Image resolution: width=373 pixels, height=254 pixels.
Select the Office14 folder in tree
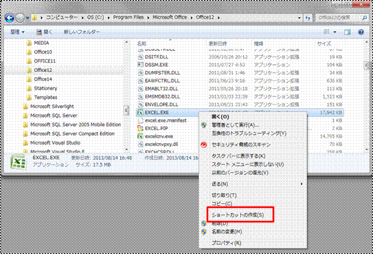[x=43, y=79]
